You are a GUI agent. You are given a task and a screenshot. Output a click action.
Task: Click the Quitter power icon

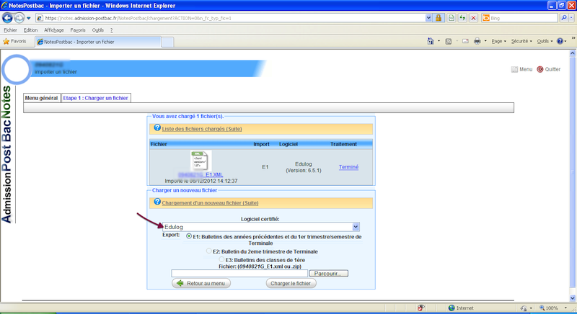coord(539,69)
